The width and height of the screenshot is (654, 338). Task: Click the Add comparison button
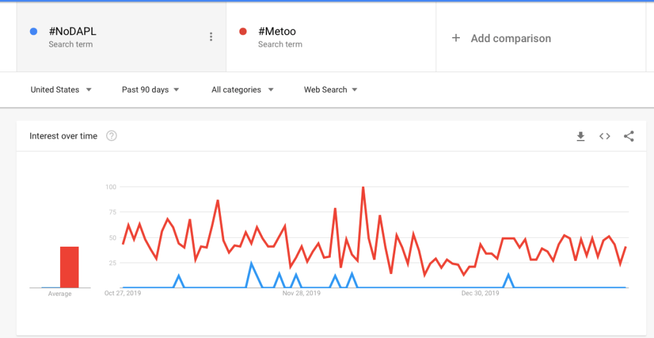pos(510,38)
